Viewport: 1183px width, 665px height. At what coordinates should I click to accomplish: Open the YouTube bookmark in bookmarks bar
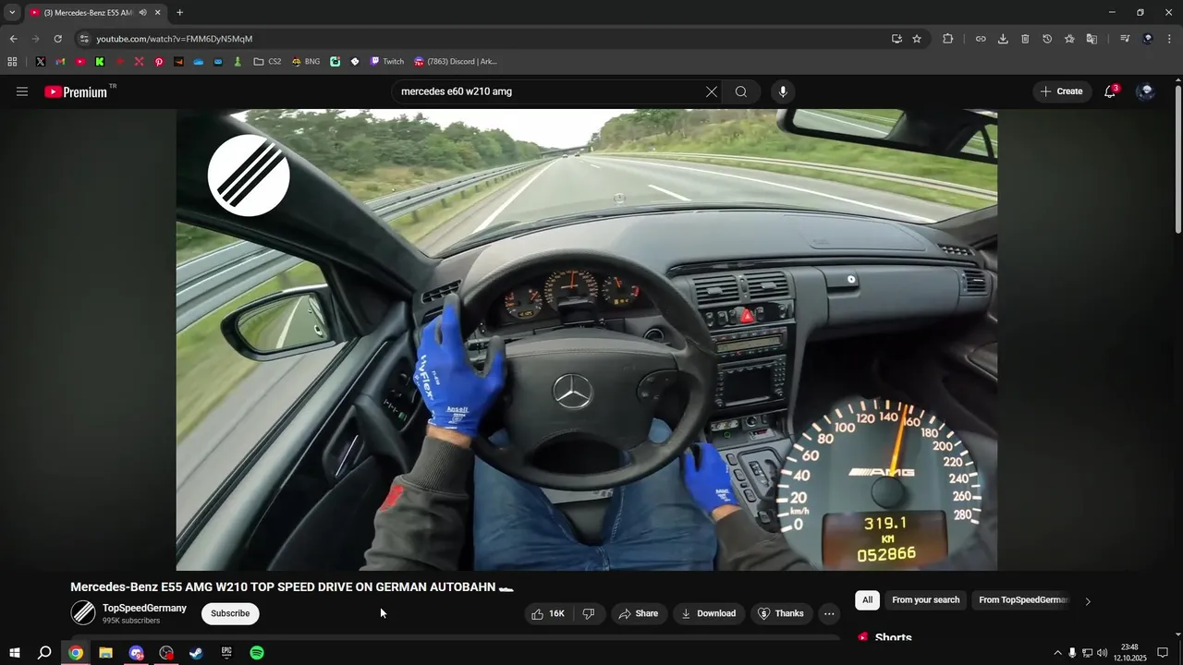click(x=80, y=62)
